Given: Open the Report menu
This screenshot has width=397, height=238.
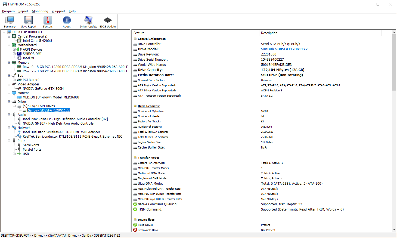Looking at the screenshot, I should point(23,11).
